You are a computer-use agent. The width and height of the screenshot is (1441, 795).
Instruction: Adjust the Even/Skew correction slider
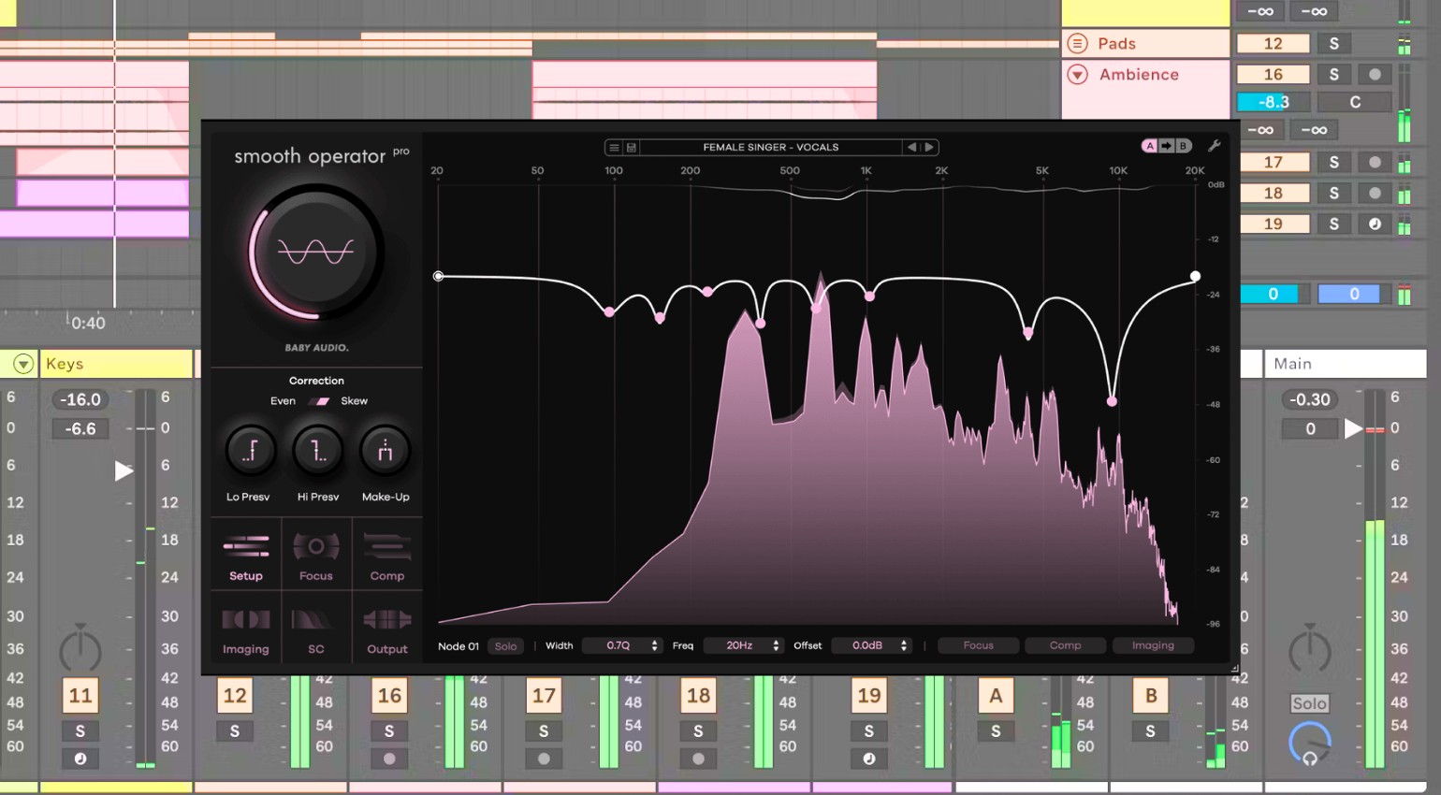(317, 400)
